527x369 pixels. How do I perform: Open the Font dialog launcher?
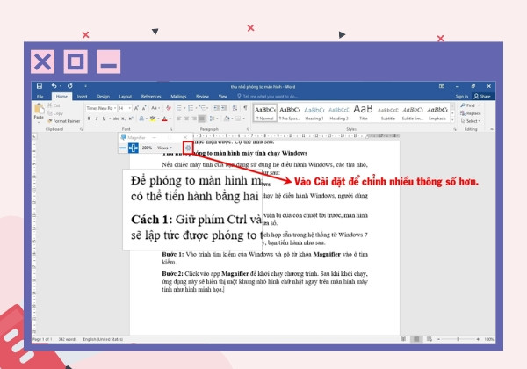point(170,129)
